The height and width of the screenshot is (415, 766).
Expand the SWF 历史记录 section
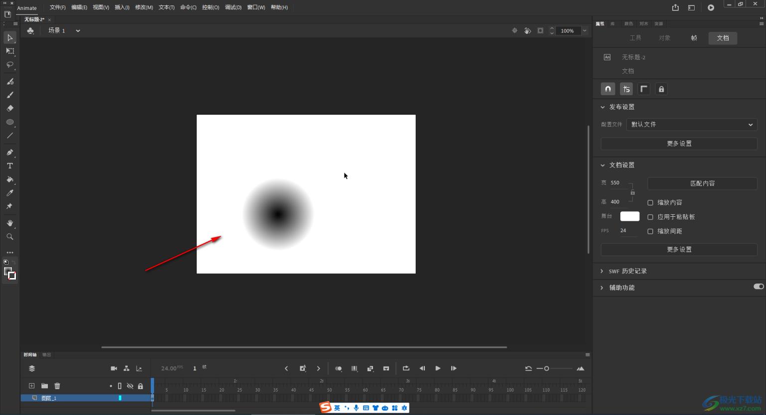(602, 272)
